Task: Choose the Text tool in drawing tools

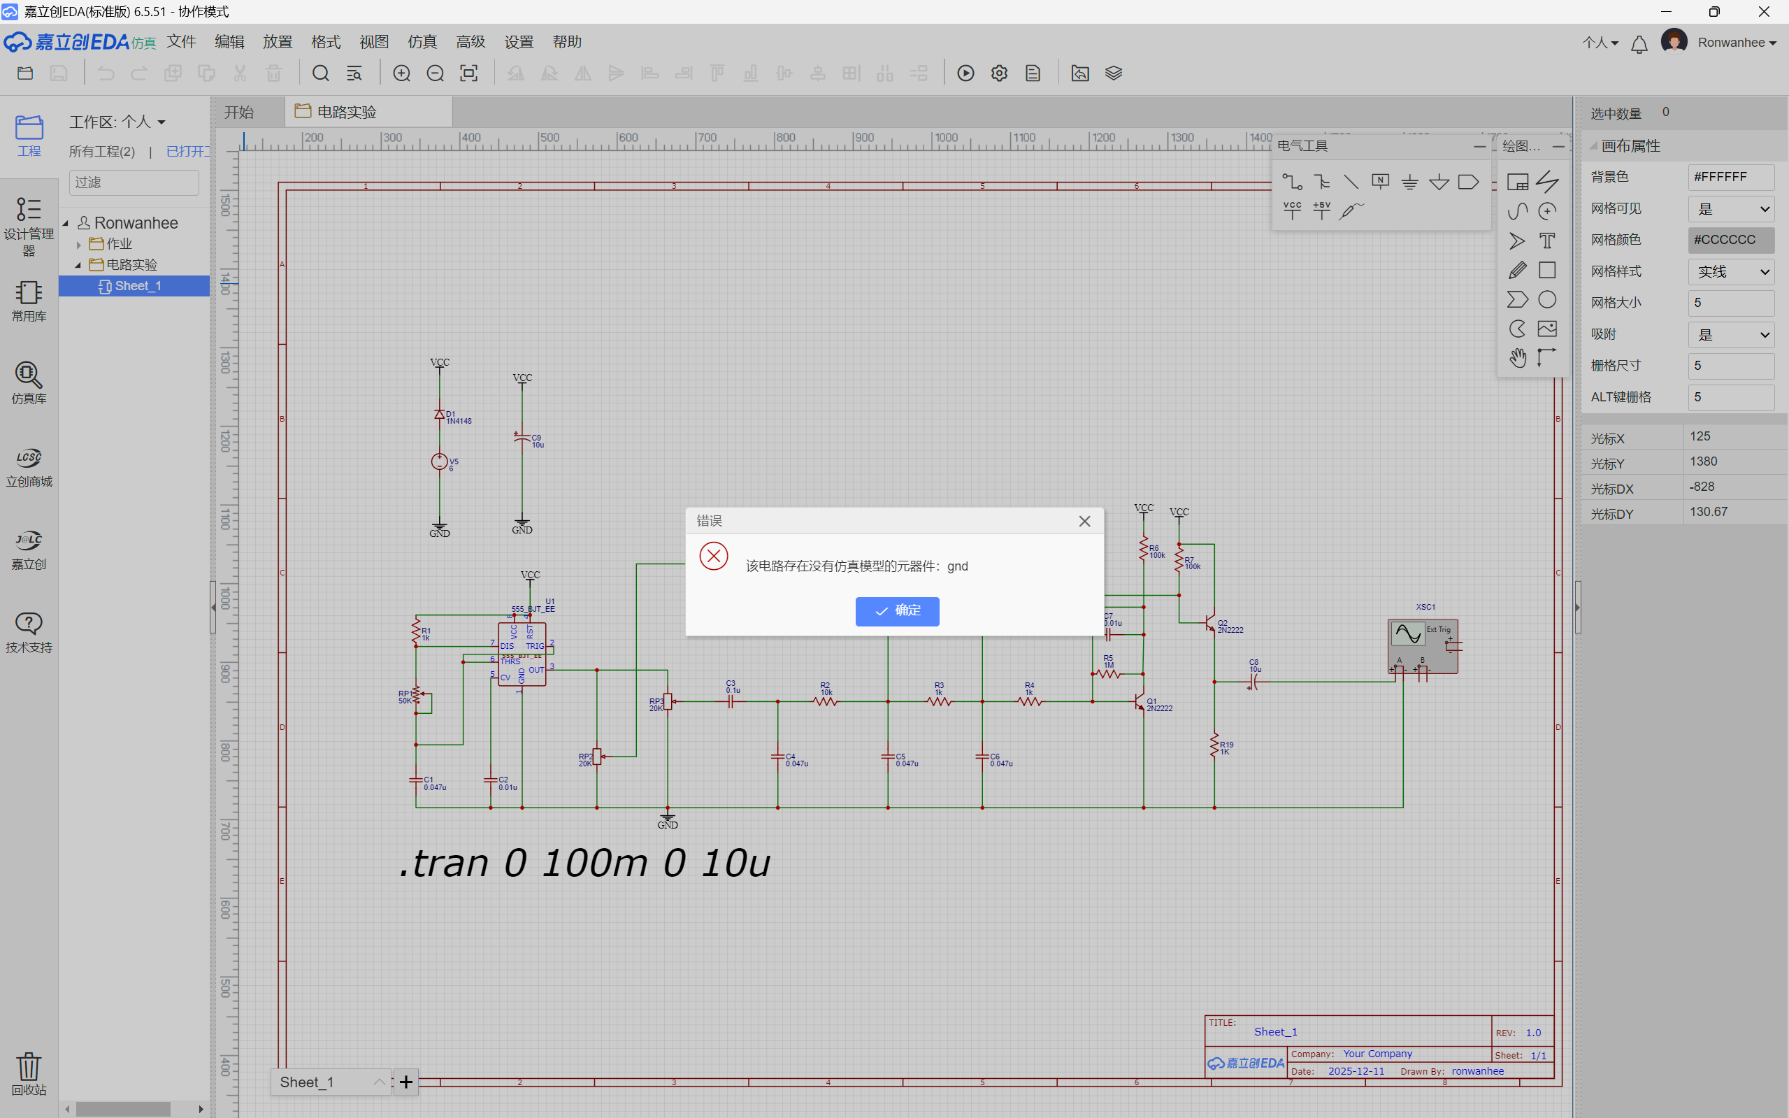Action: click(x=1546, y=241)
